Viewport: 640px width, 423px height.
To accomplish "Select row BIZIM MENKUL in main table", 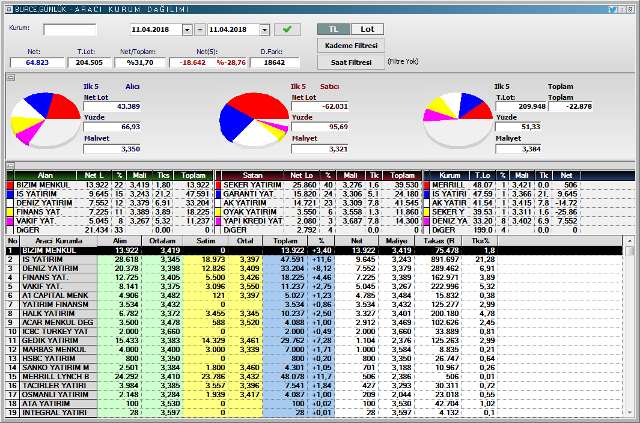I will pyautogui.click(x=314, y=251).
